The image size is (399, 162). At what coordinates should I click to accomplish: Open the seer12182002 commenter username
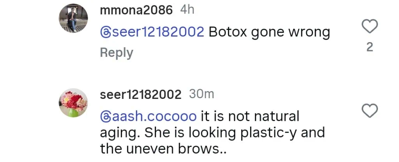click(141, 95)
